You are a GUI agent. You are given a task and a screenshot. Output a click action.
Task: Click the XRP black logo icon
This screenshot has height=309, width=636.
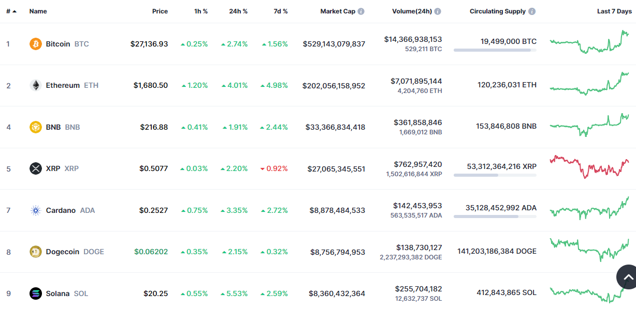tap(36, 168)
